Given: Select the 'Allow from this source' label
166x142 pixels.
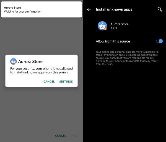Looking at the screenshot, I should pyautogui.click(x=113, y=41).
